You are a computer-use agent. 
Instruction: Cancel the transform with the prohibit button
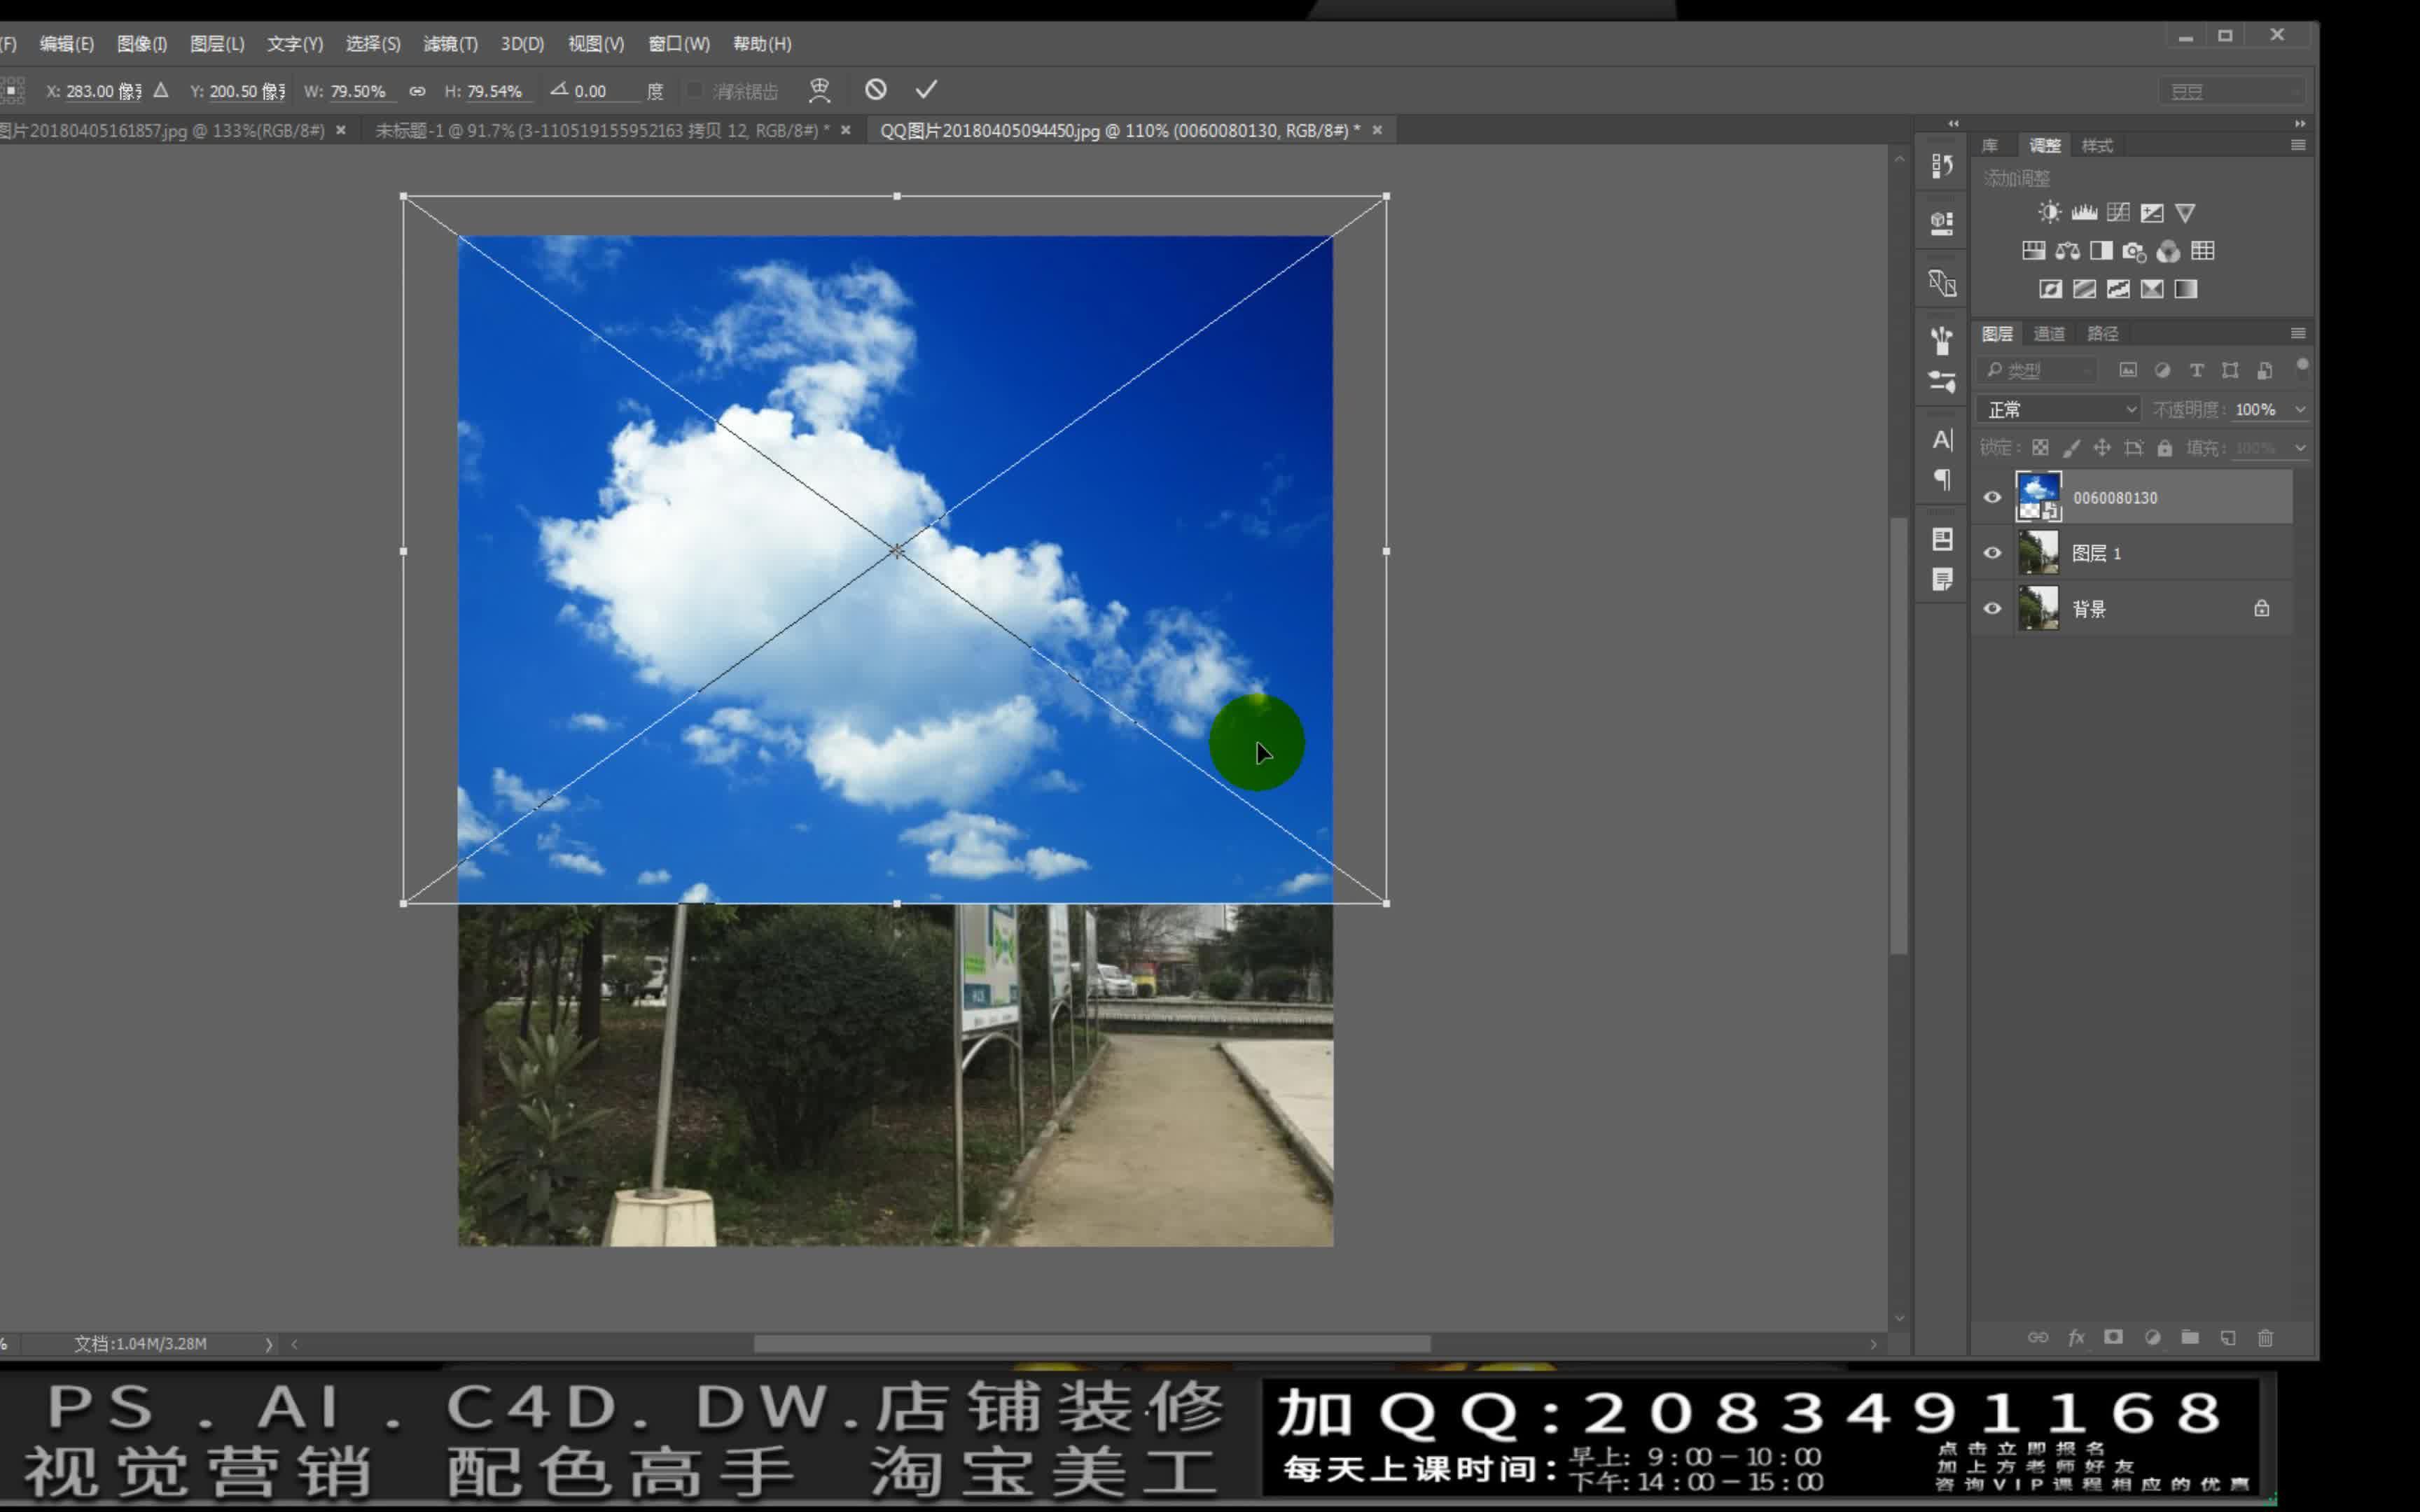pos(876,89)
